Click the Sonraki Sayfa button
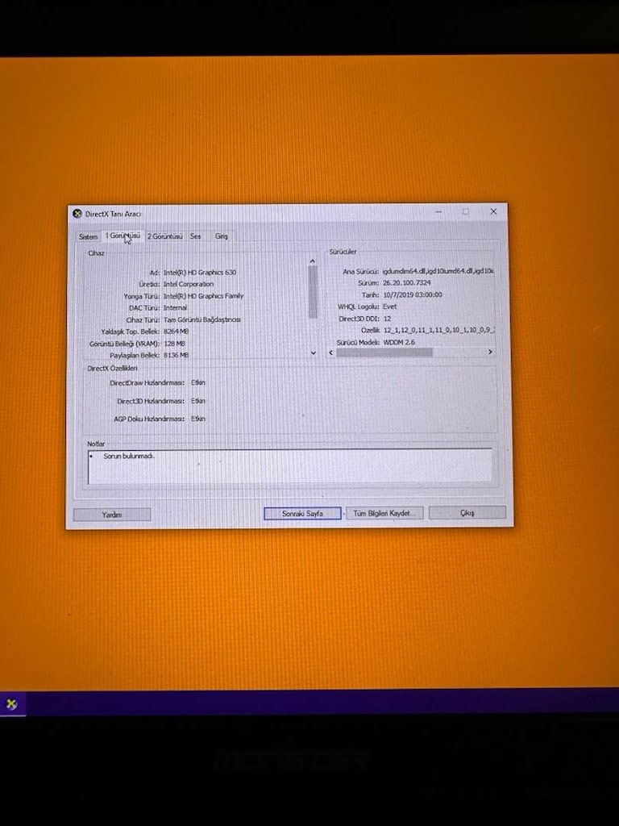 tap(303, 514)
